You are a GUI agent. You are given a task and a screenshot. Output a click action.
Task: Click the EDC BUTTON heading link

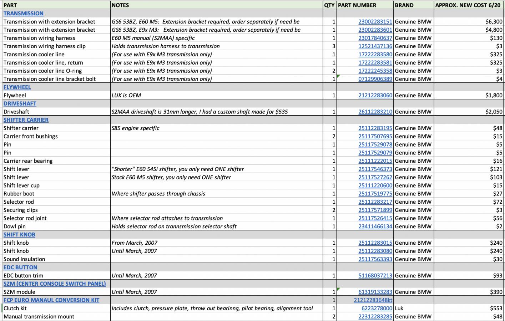pyautogui.click(x=20, y=267)
